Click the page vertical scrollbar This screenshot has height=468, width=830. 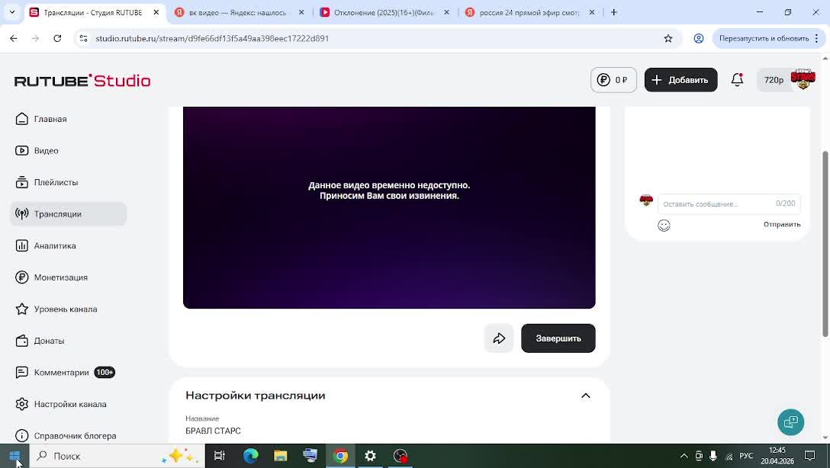(825, 243)
